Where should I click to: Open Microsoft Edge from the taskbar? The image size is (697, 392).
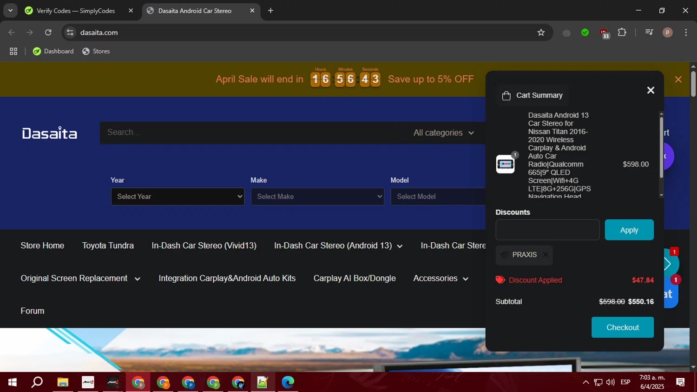click(x=288, y=382)
